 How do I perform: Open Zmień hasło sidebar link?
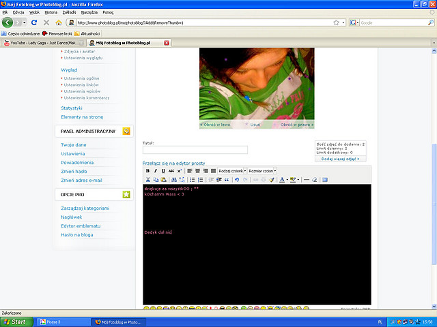pyautogui.click(x=74, y=171)
